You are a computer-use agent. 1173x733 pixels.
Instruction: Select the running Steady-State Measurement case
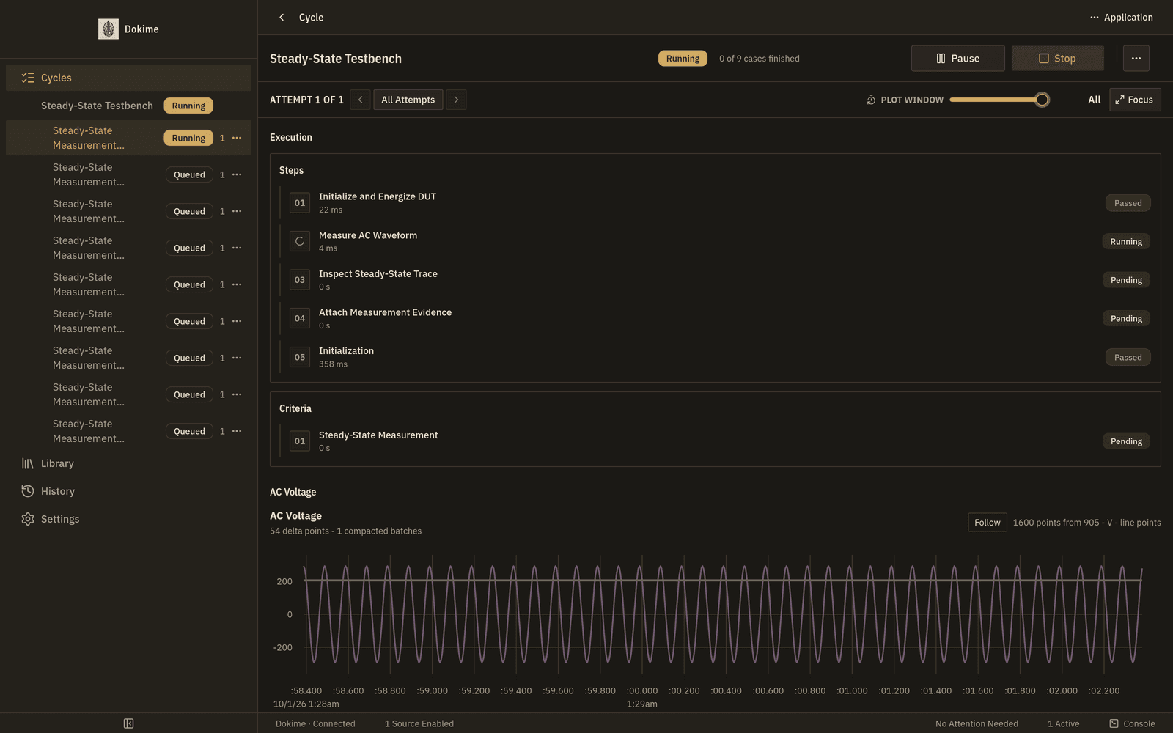click(x=128, y=138)
